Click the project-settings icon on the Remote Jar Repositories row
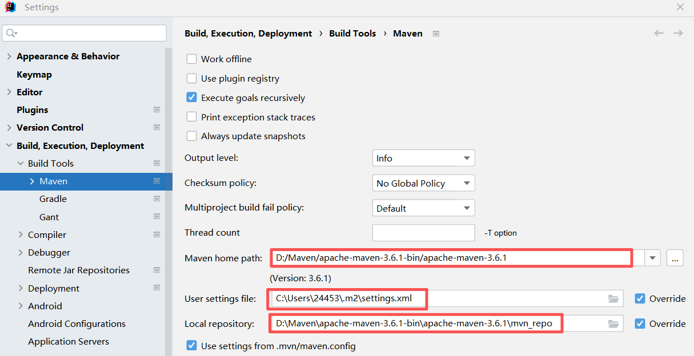Screen dimensions: 694x356 pos(157,270)
